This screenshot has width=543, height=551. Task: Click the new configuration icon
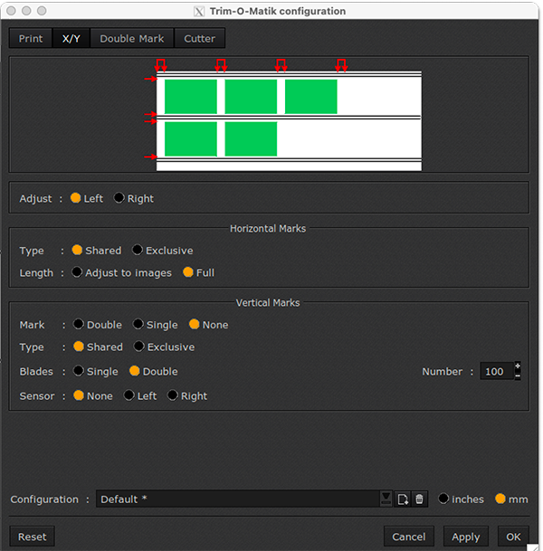[x=403, y=499]
